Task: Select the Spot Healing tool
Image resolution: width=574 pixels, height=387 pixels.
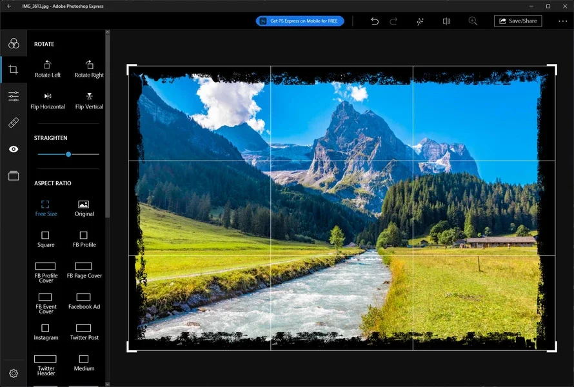Action: (x=14, y=122)
